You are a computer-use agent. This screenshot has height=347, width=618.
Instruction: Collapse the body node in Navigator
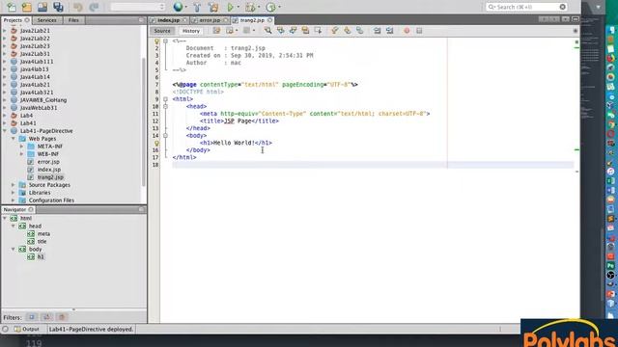13,249
